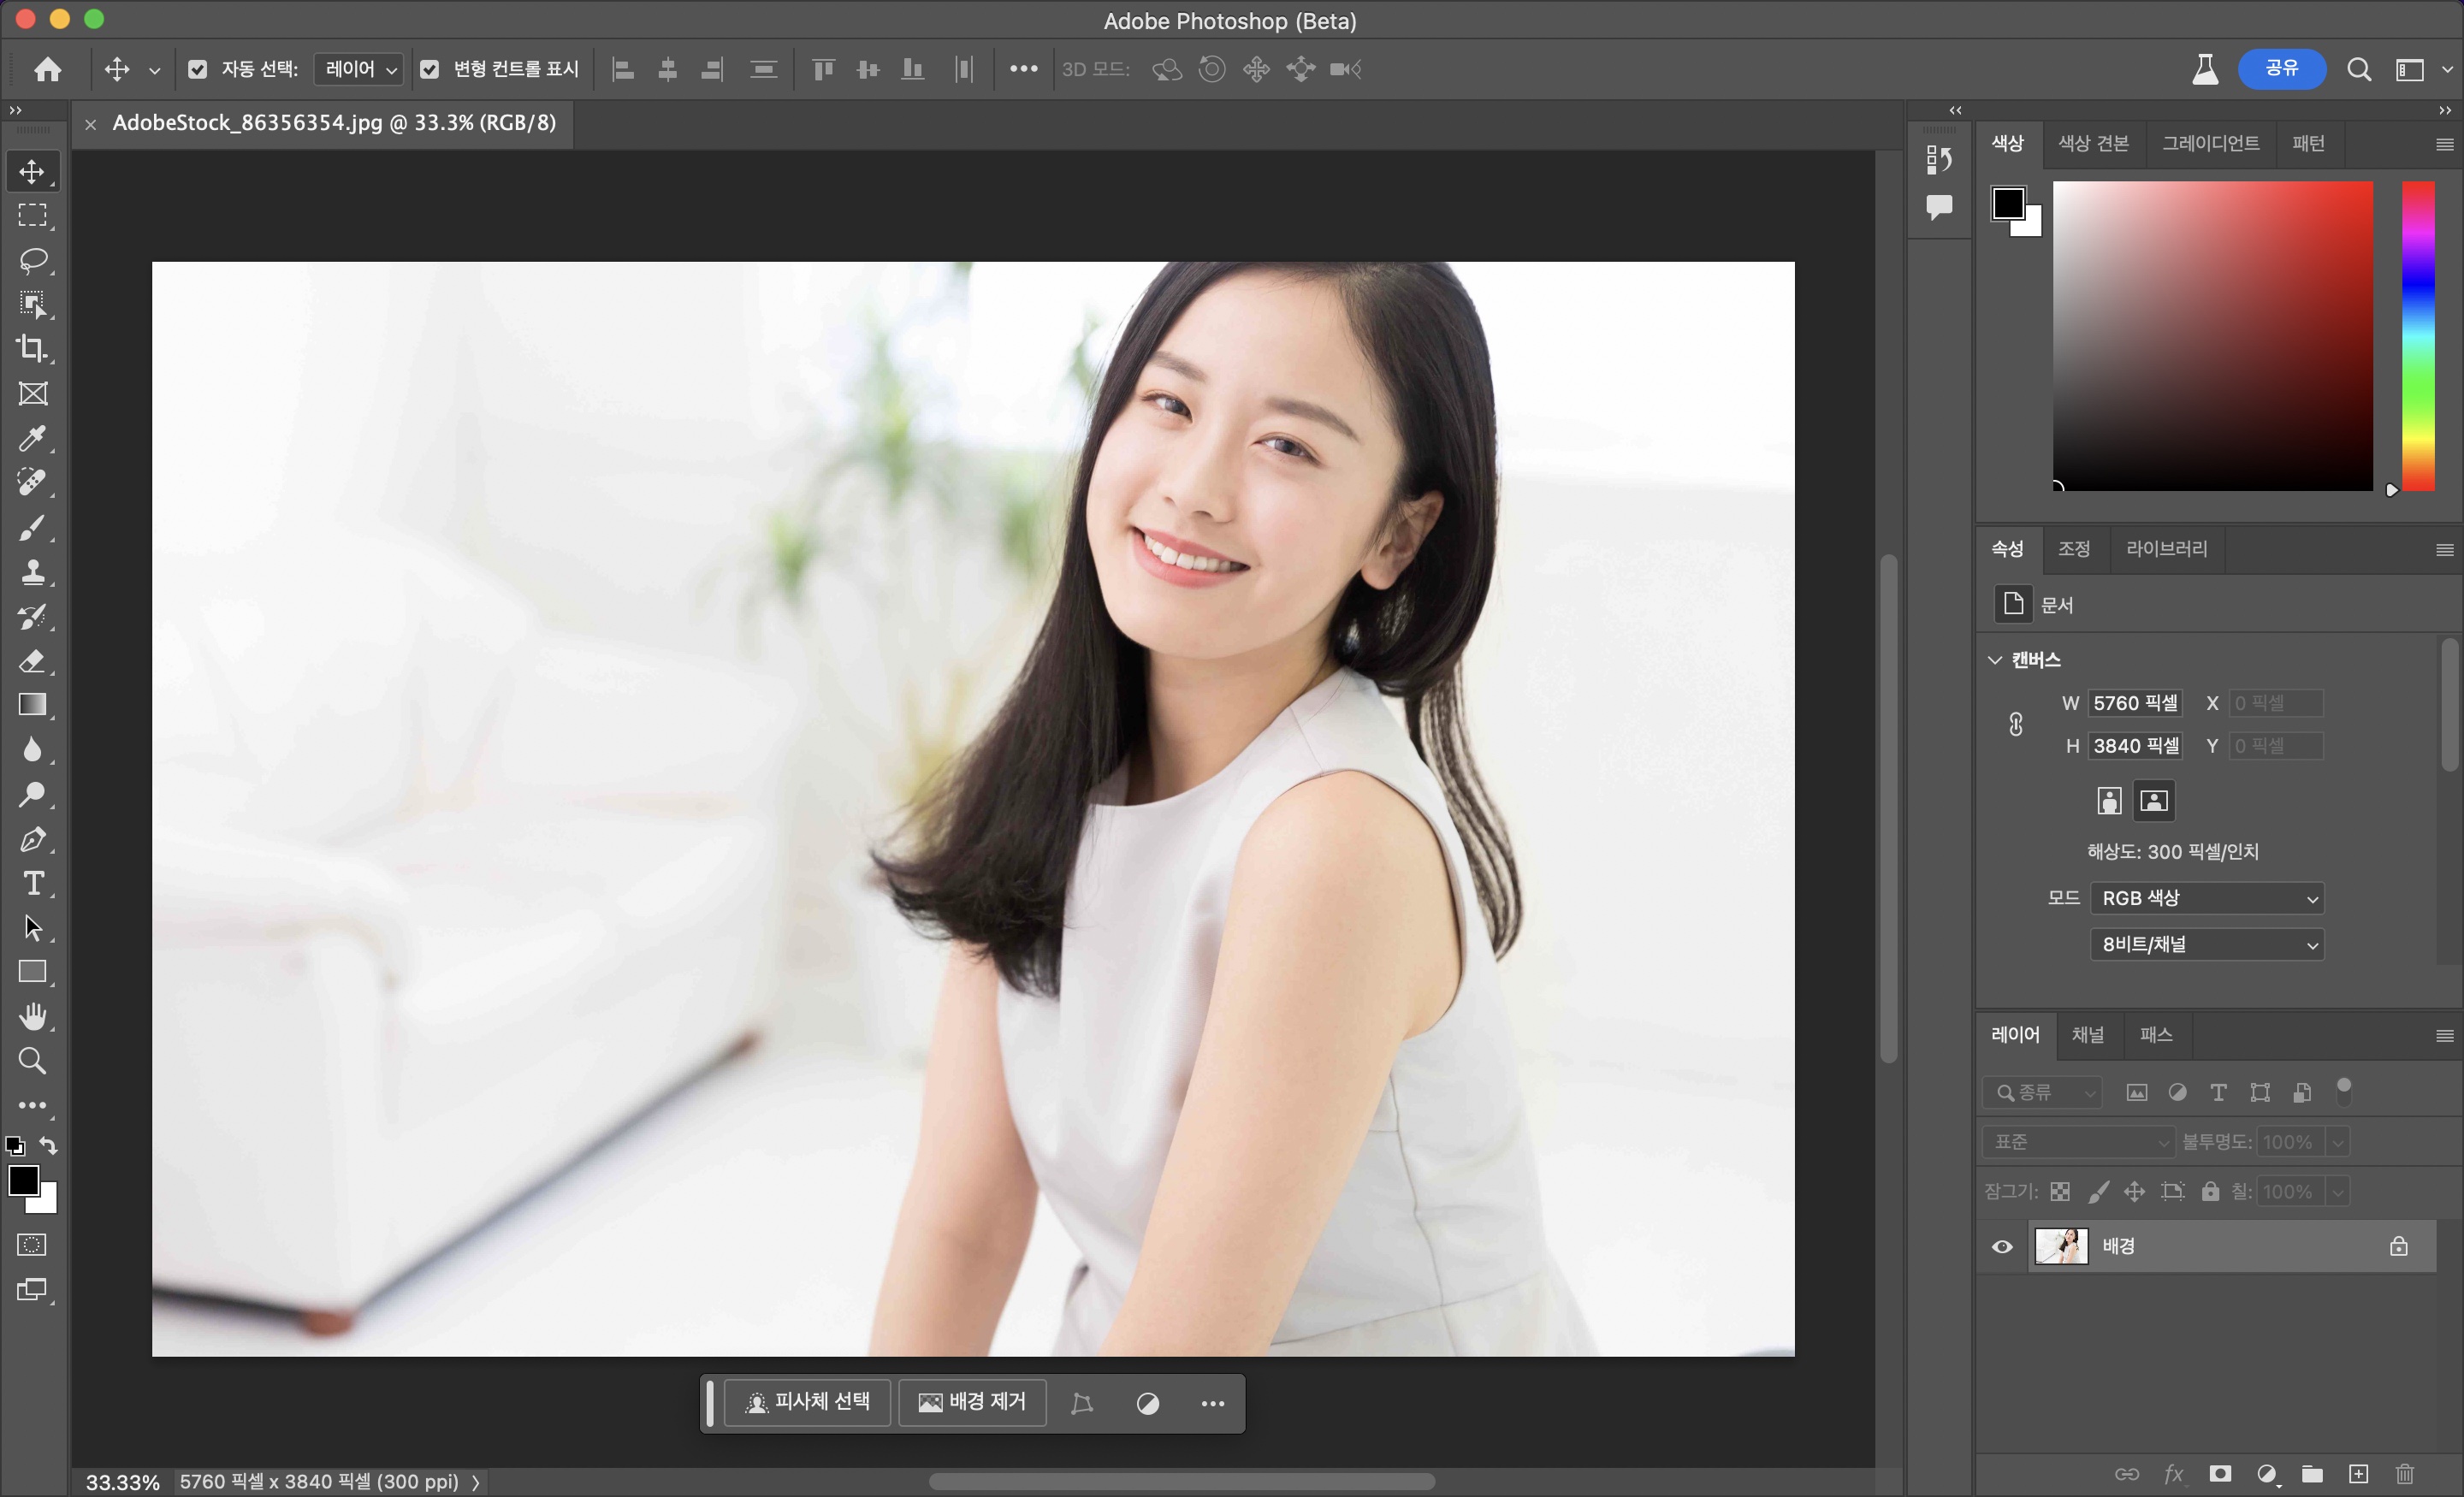Select the Horizontal Type tool
The width and height of the screenshot is (2464, 1497).
[33, 884]
